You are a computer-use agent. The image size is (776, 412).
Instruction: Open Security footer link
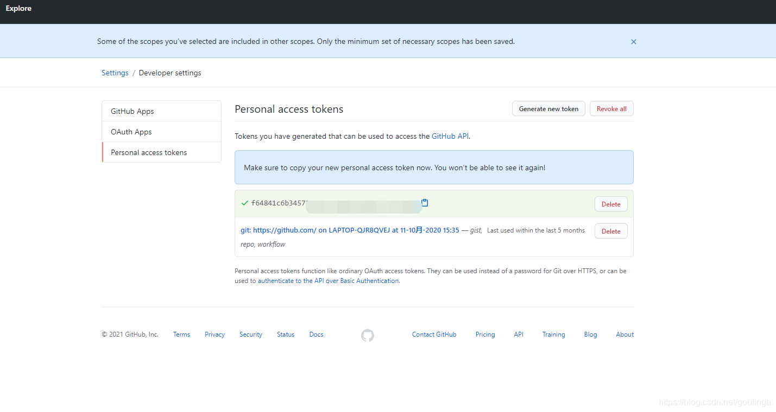251,334
